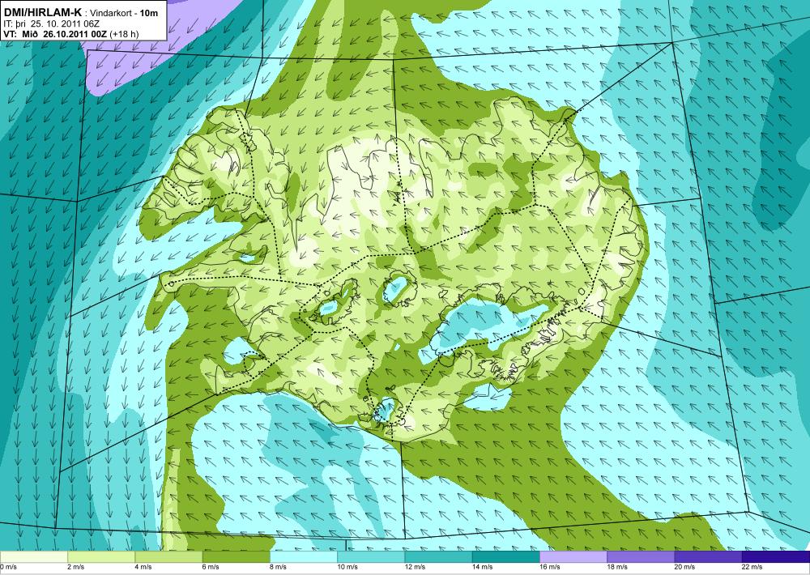Select the deep indigo swatch above 22 m/s

coord(776,557)
